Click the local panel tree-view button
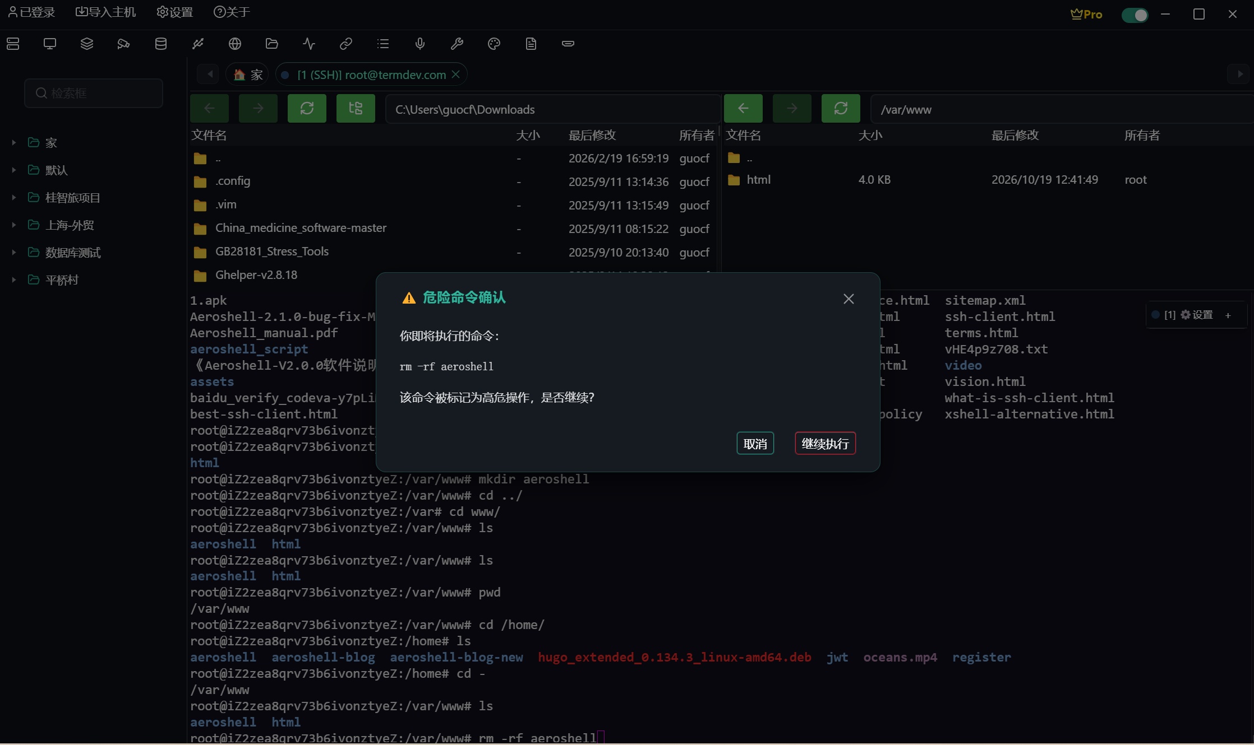Screen dimensions: 1254x745 pos(356,109)
